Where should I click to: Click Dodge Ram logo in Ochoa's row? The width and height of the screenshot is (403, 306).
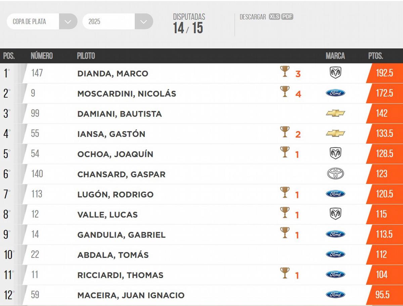(x=335, y=154)
